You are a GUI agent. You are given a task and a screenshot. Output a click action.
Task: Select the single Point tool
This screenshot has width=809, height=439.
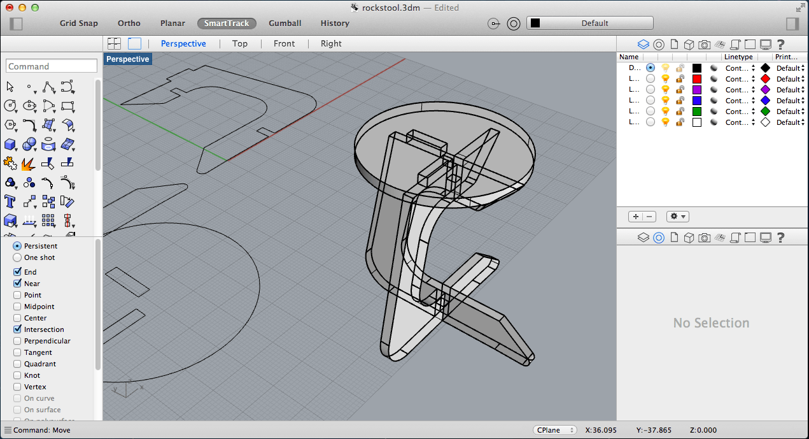point(29,87)
